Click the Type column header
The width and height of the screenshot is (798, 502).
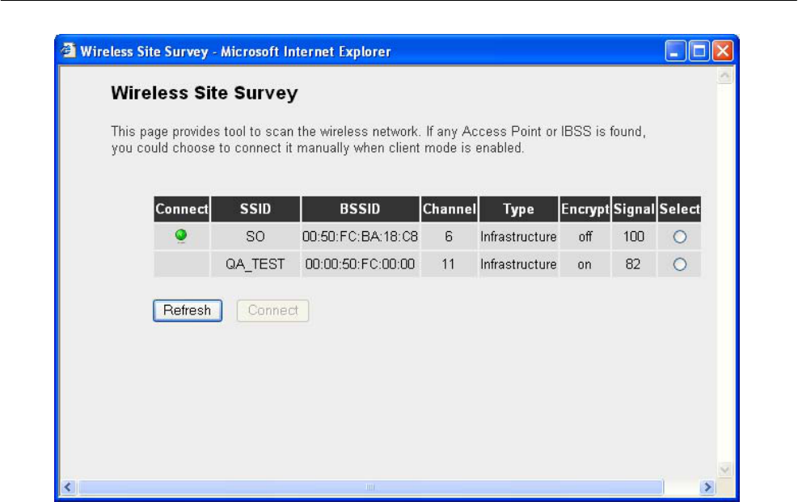pyautogui.click(x=518, y=209)
